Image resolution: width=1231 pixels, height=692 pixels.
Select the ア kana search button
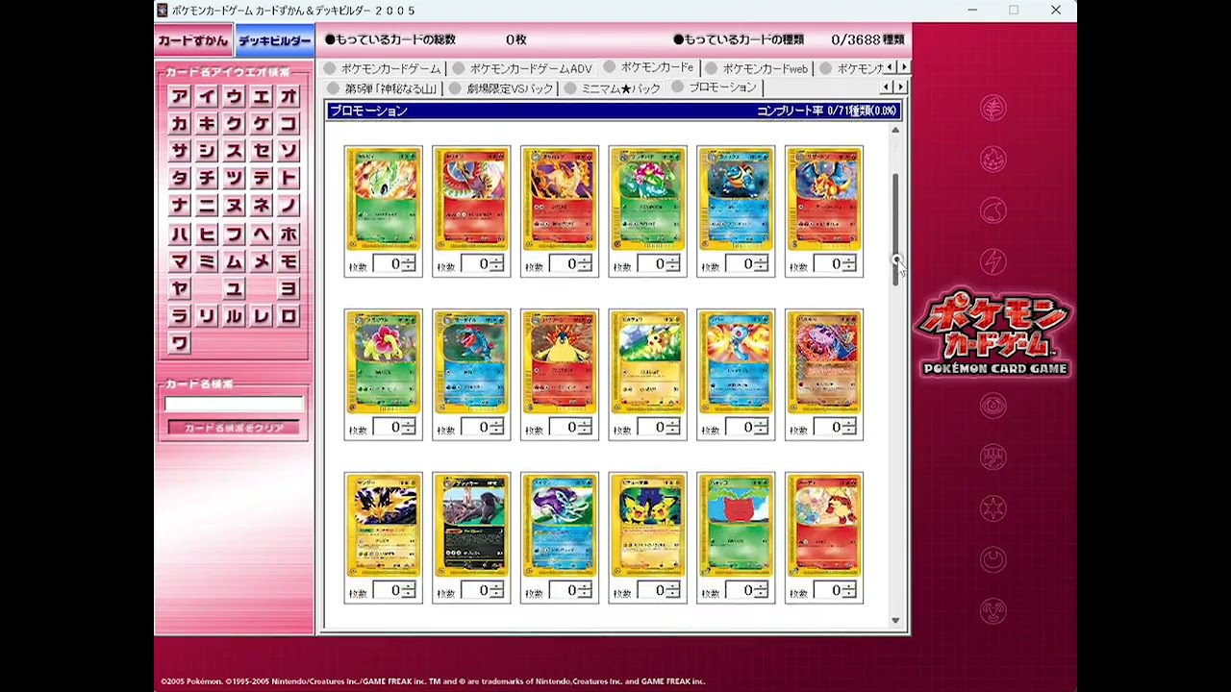(179, 96)
